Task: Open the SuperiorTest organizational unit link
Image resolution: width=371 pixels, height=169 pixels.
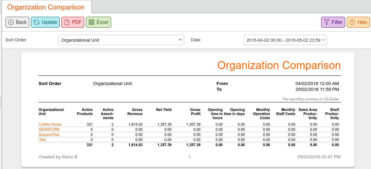Action: coord(49,135)
